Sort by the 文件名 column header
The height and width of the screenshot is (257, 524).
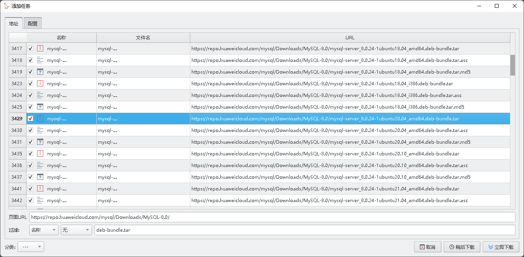143,38
